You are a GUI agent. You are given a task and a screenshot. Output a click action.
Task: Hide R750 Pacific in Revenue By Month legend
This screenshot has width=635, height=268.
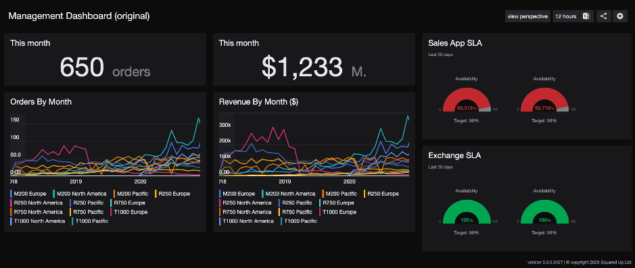296,212
